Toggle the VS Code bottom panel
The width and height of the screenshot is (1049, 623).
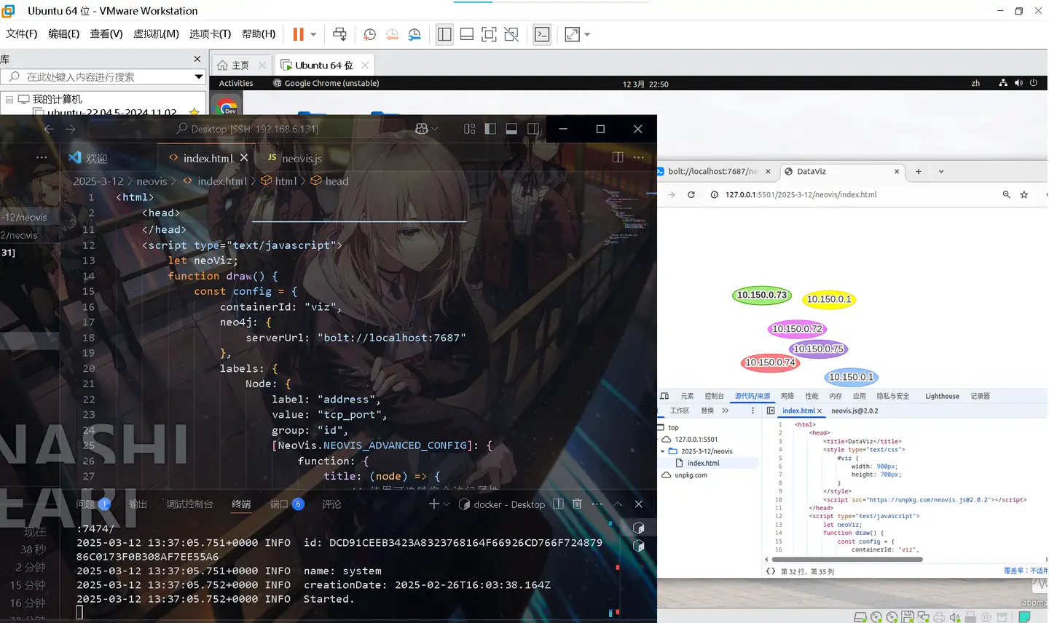pyautogui.click(x=511, y=129)
